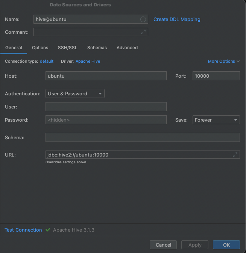Click the 'Overrides settings above' hint text

tap(66, 162)
